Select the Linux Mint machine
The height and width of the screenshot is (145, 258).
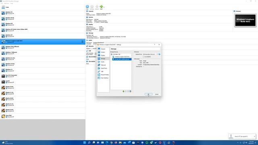(x=43, y=116)
